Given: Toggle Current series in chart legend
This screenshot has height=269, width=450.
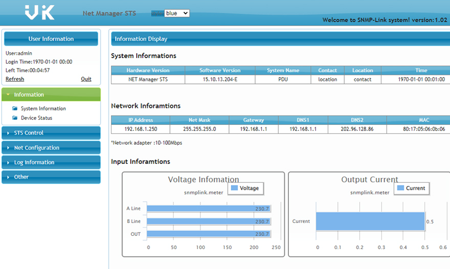Looking at the screenshot, I should click(x=415, y=188).
